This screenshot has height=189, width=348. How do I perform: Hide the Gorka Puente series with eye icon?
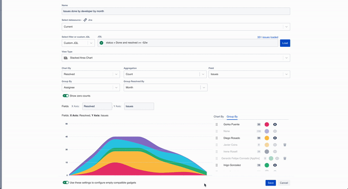tap(275, 124)
